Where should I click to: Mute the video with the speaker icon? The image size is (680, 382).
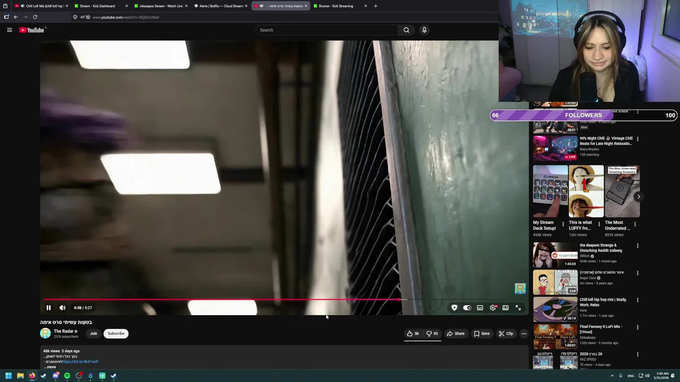(62, 308)
